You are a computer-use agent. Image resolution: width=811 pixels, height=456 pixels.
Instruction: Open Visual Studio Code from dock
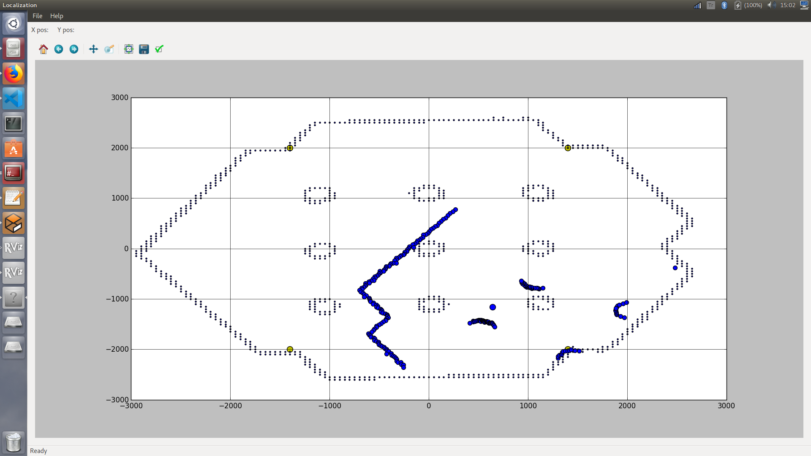coord(14,99)
